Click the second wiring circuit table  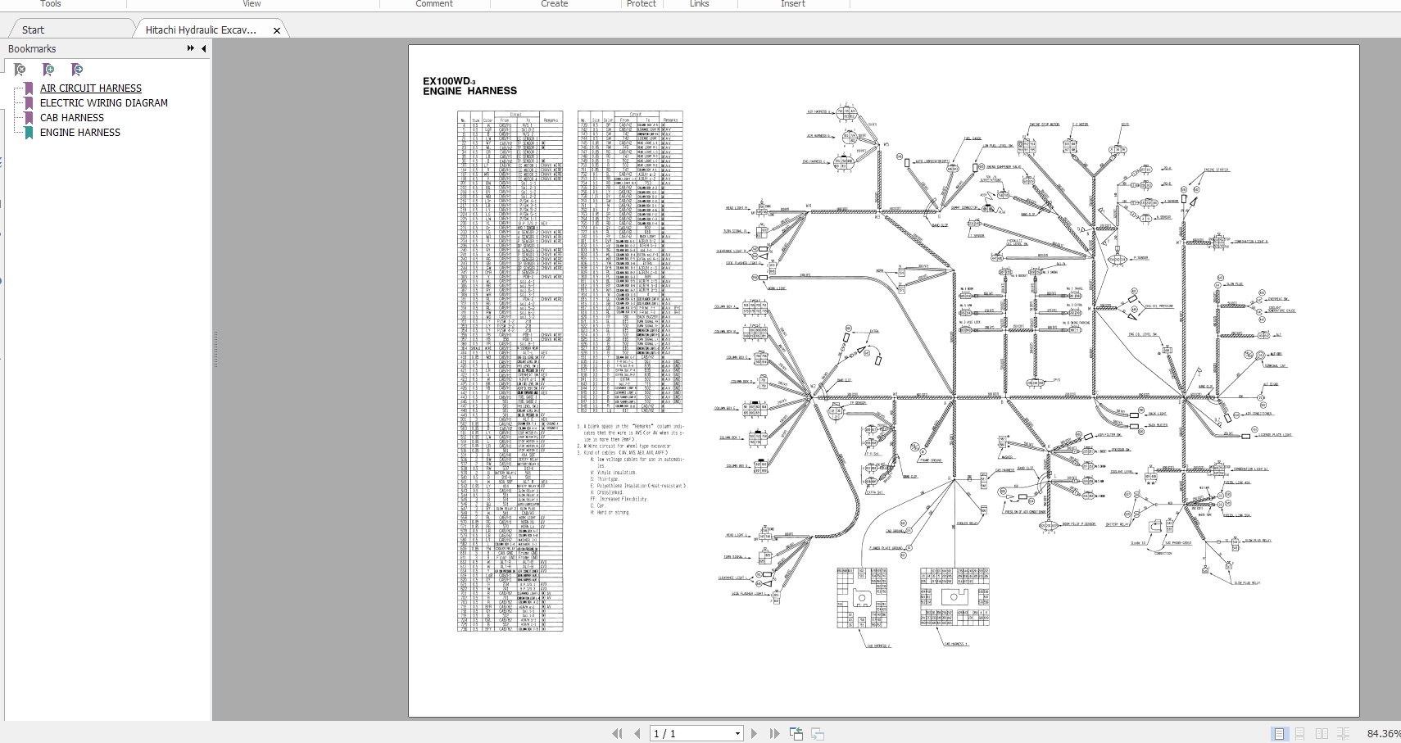click(630, 262)
